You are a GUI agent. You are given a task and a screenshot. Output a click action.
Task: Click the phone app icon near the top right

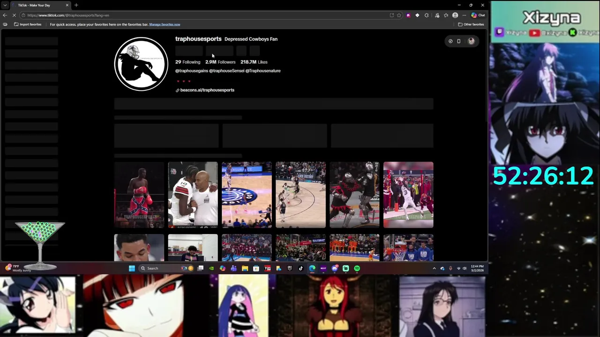point(459,41)
